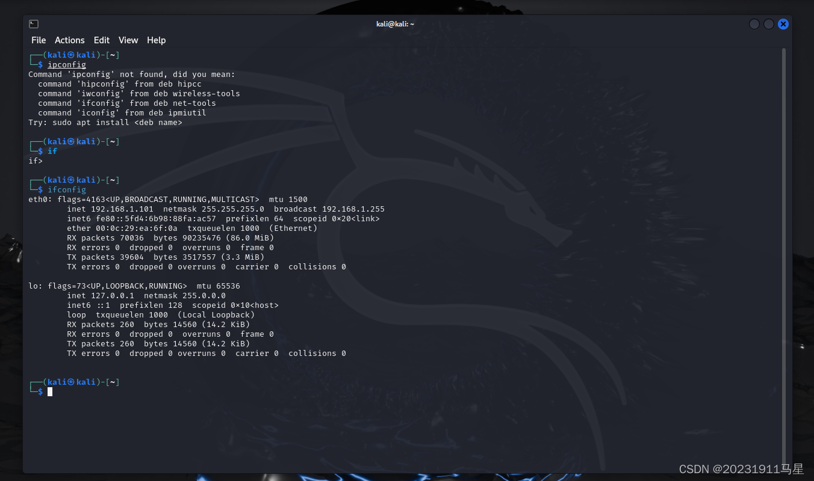The height and width of the screenshot is (481, 814).
Task: Click 'Try: sudo apt install <deb name>' line
Action: [x=105, y=122]
